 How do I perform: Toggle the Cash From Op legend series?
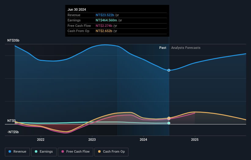pyautogui.click(x=111, y=152)
